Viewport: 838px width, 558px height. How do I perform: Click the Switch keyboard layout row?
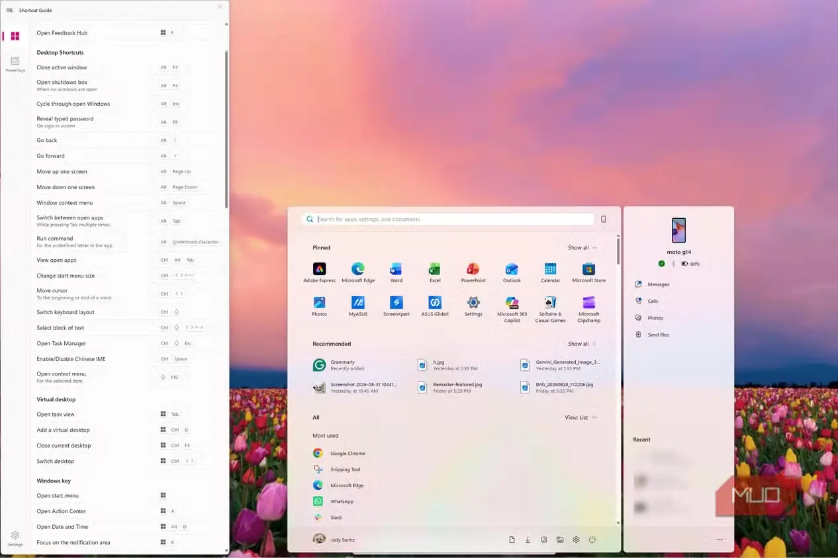(125, 312)
